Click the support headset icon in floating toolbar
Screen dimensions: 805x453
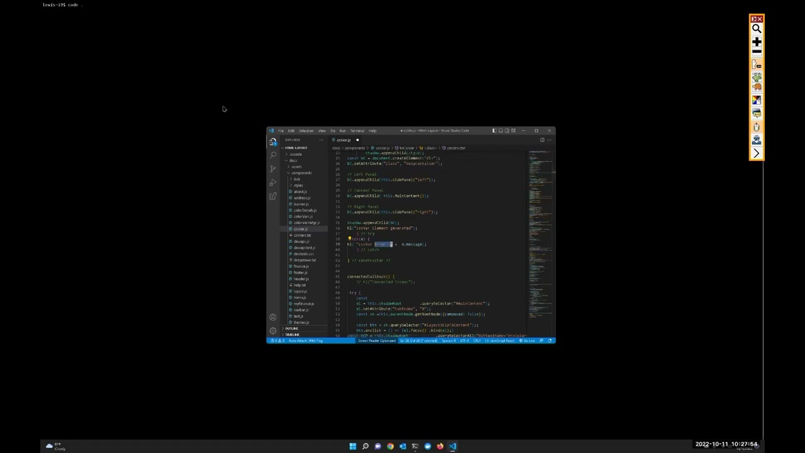click(757, 140)
